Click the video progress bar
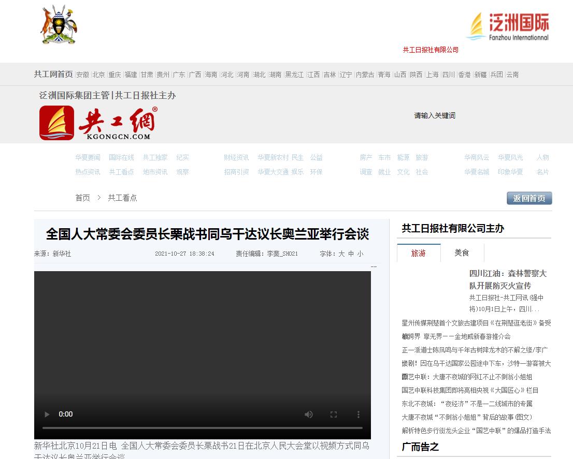The image size is (573, 459). [x=203, y=427]
